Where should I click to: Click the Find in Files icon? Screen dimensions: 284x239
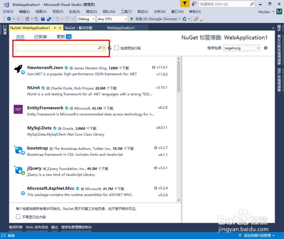[196, 19]
